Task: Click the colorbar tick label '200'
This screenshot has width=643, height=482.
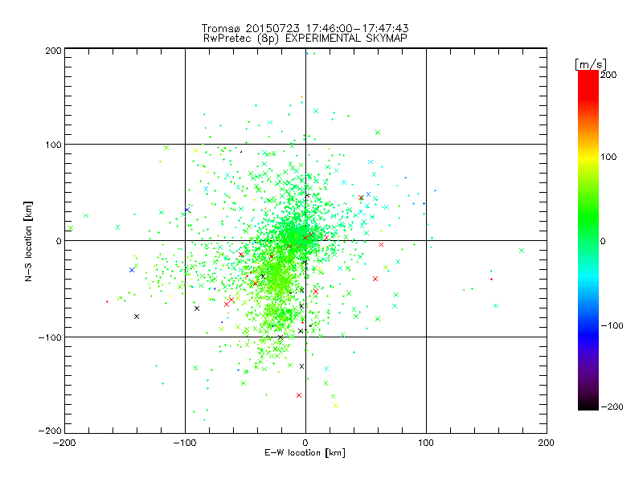Action: (608, 75)
